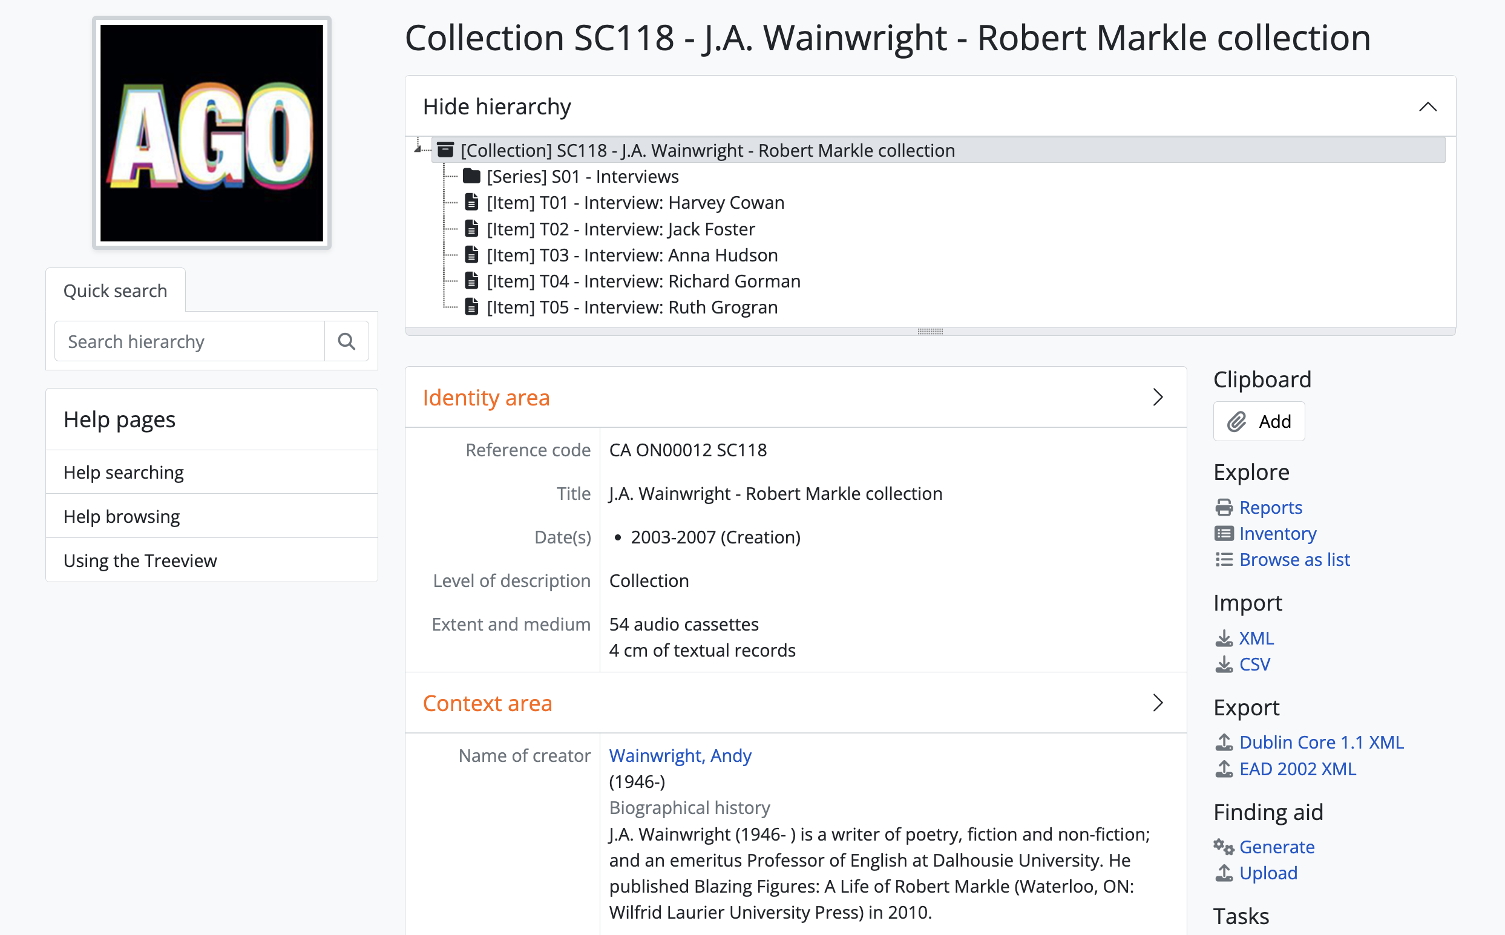Screen dimensions: 1505x935
Task: Click the bulleted list icon for Browse as list
Action: (1224, 560)
